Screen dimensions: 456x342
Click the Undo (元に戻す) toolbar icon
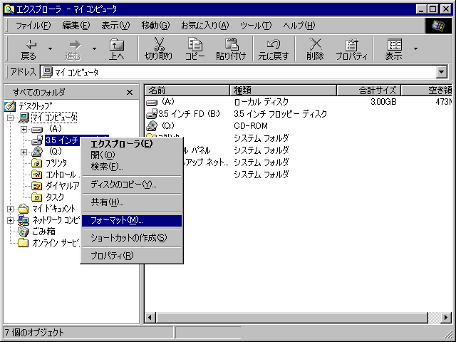coord(274,44)
